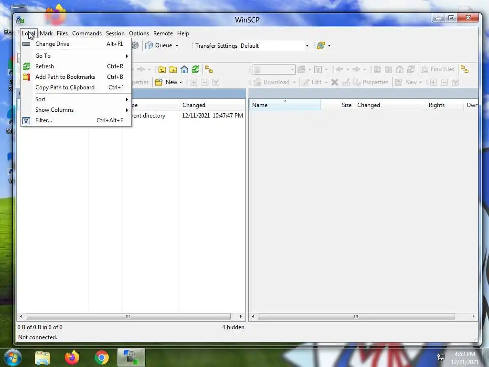
Task: Click the local panel refresh icon
Action: [x=195, y=70]
